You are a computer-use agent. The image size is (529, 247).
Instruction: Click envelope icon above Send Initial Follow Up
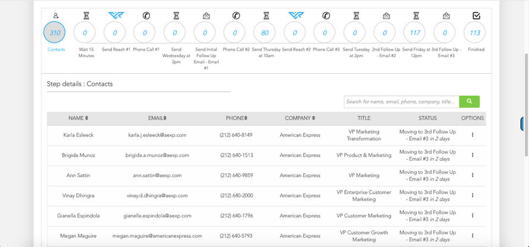point(206,15)
